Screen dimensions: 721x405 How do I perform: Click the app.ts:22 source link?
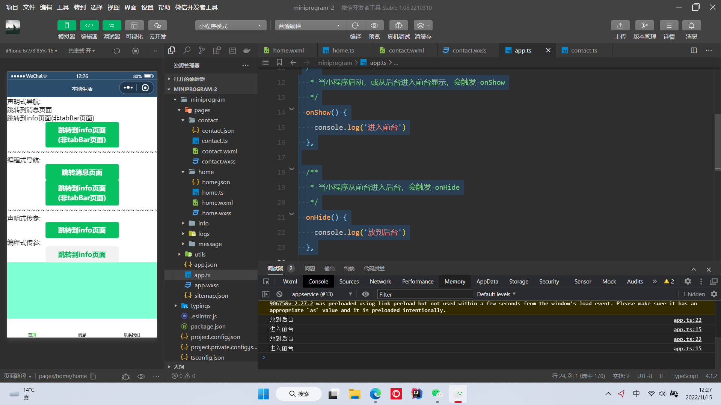tap(687, 320)
